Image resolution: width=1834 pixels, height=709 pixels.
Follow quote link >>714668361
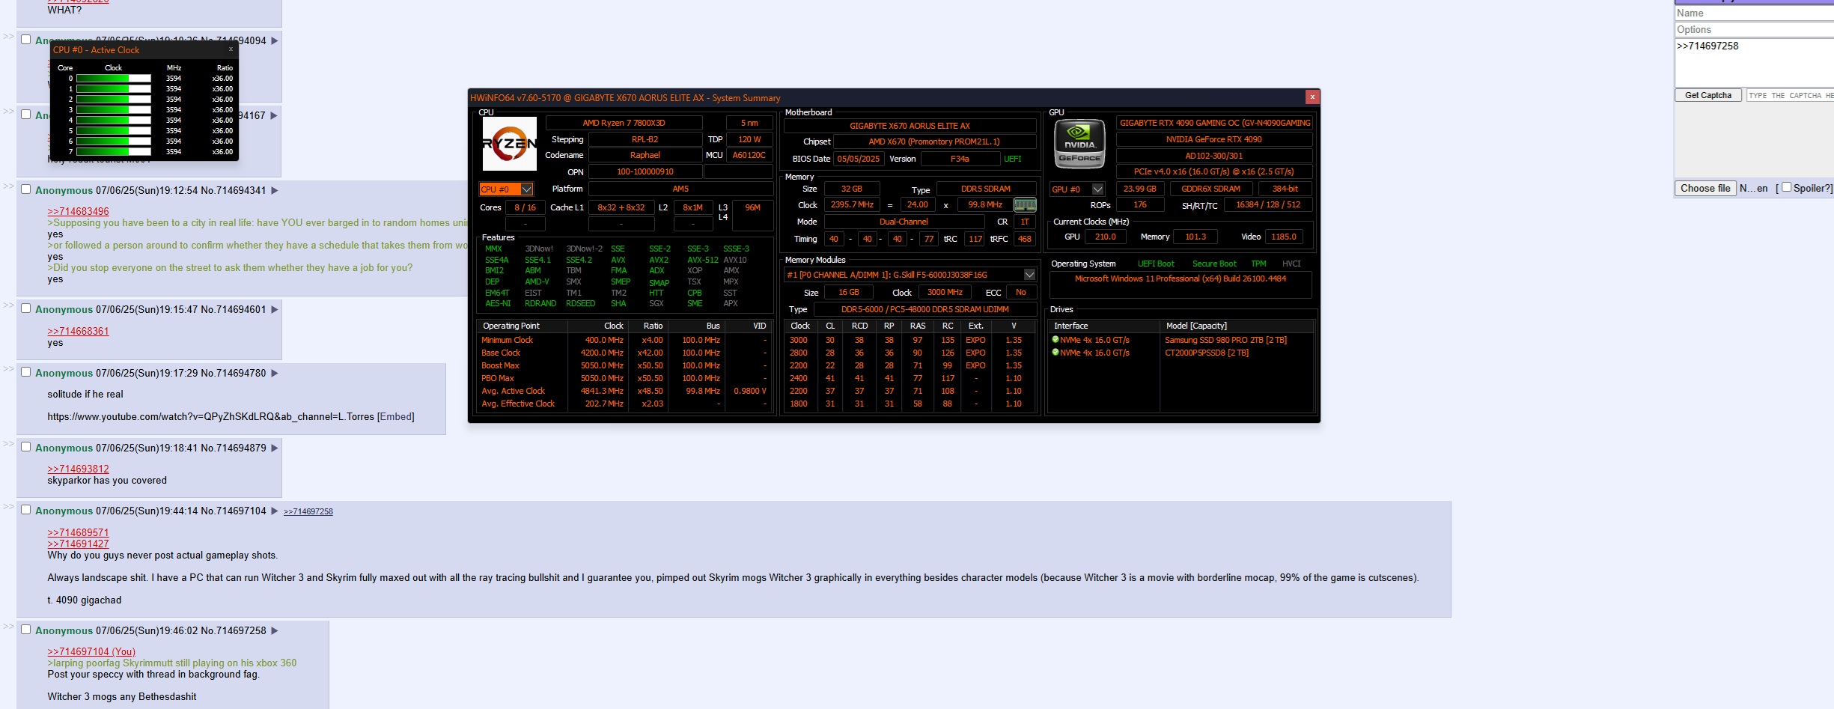78,331
